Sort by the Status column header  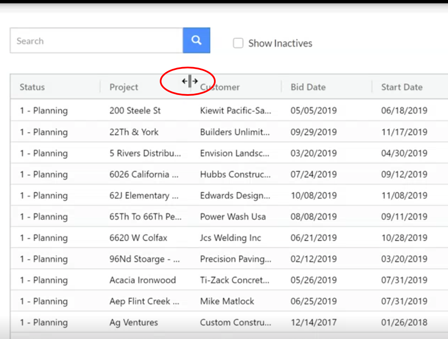(x=32, y=87)
